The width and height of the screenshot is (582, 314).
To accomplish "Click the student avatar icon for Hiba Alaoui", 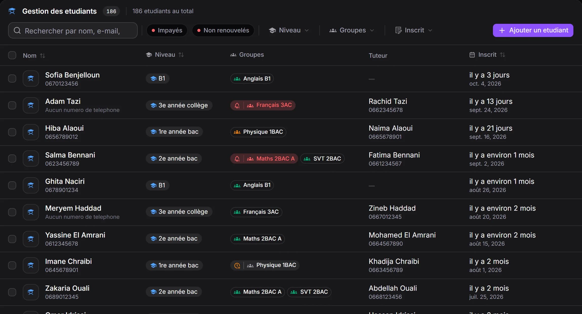I will (31, 132).
